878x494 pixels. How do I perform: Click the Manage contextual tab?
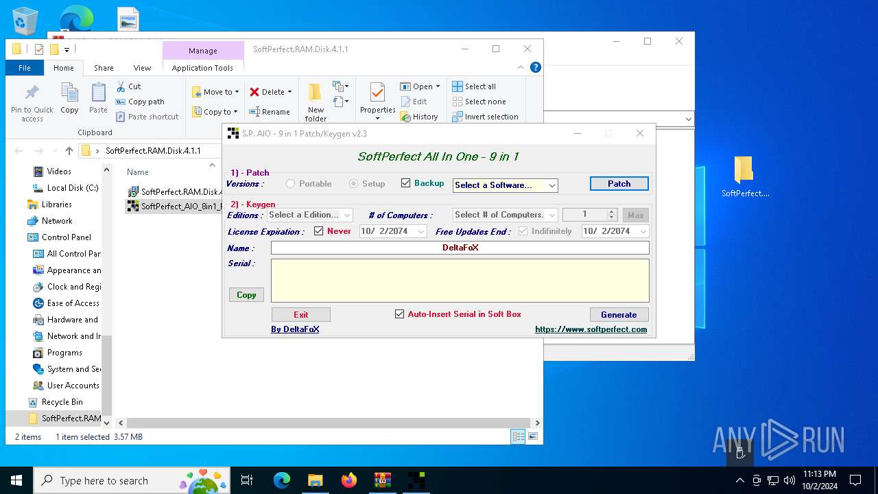click(203, 51)
